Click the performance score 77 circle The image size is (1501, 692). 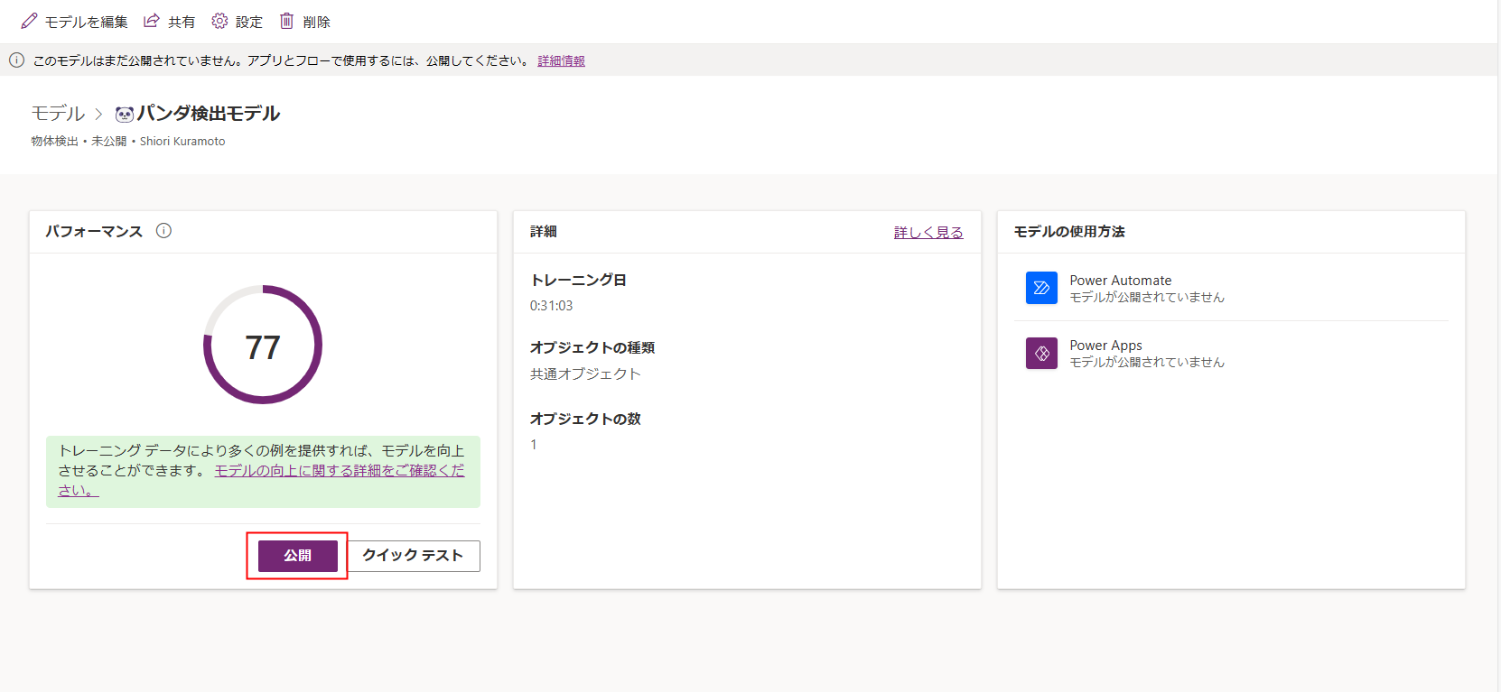(x=263, y=345)
